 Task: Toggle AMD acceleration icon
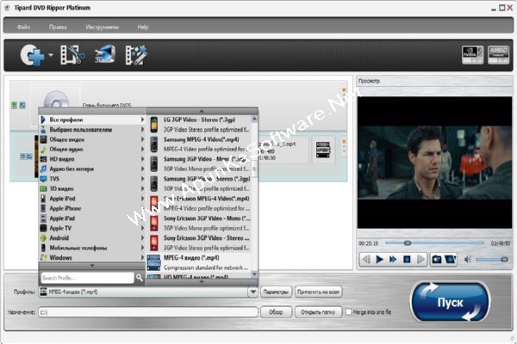(498, 55)
